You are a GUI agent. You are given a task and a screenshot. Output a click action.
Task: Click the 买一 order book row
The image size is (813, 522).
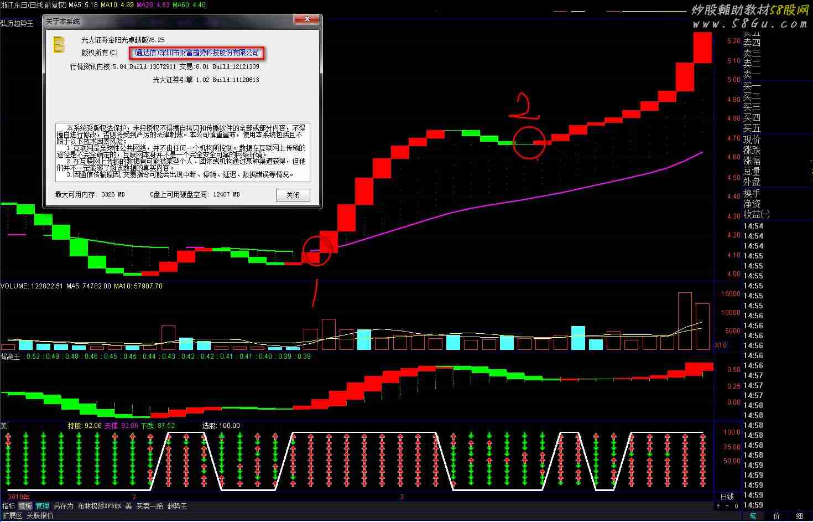[x=752, y=86]
